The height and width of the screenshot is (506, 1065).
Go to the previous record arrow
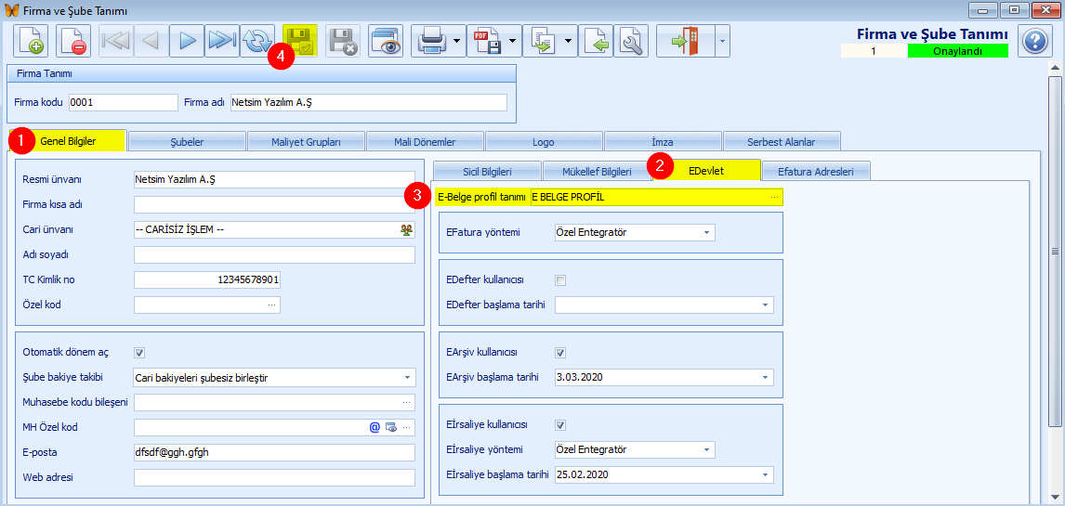click(x=151, y=40)
